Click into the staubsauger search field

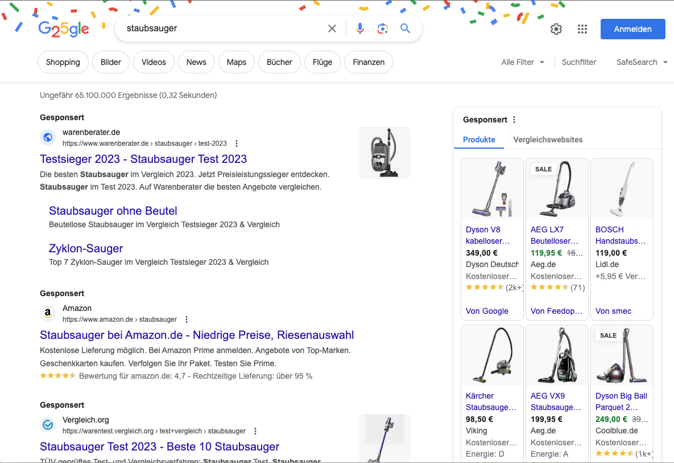coord(224,28)
